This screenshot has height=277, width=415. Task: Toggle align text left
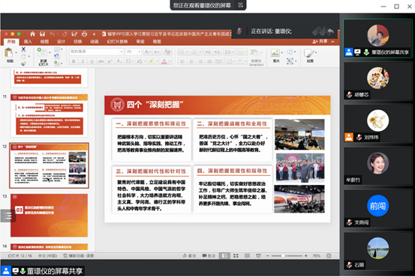coord(182,61)
